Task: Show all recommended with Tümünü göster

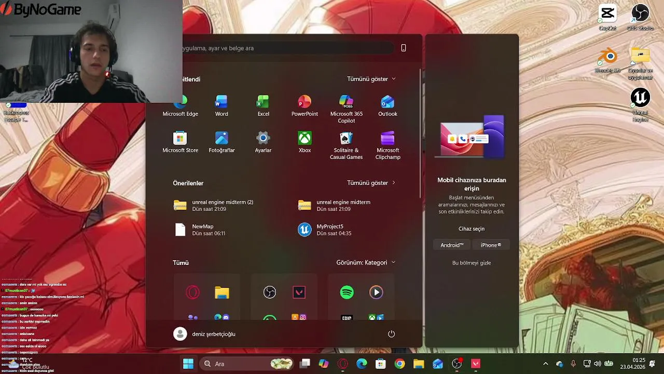Action: pos(371,183)
